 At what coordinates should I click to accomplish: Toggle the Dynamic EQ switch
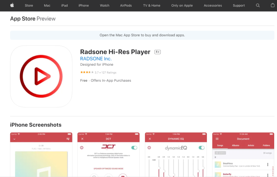pos(201,147)
